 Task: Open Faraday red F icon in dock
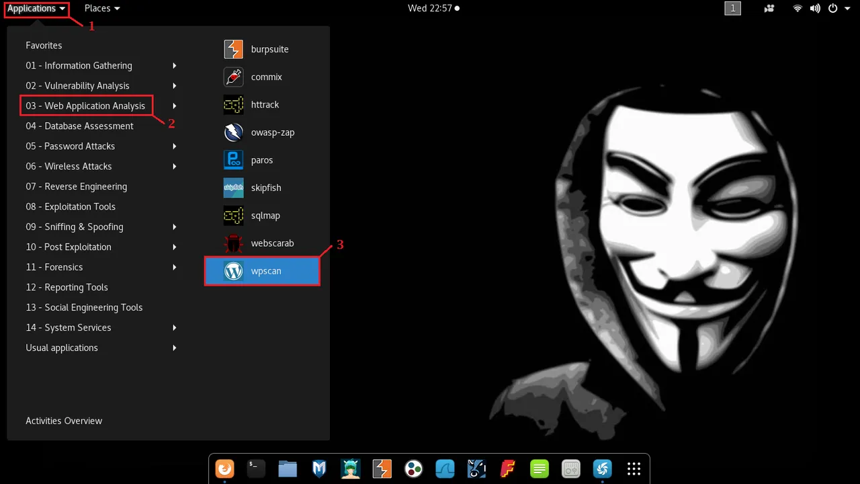tap(508, 469)
